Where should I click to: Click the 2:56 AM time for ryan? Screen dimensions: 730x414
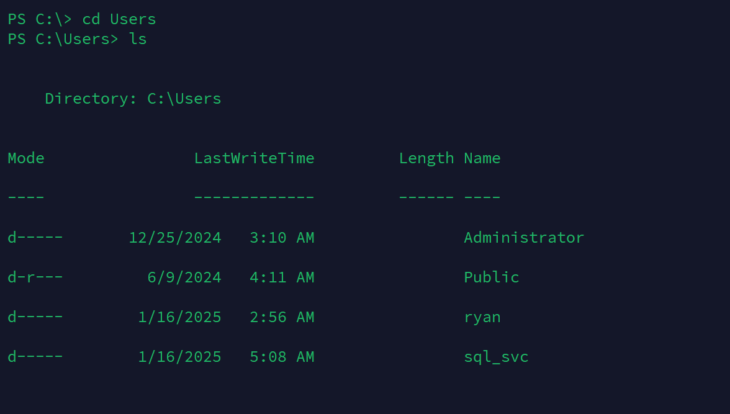pyautogui.click(x=282, y=317)
